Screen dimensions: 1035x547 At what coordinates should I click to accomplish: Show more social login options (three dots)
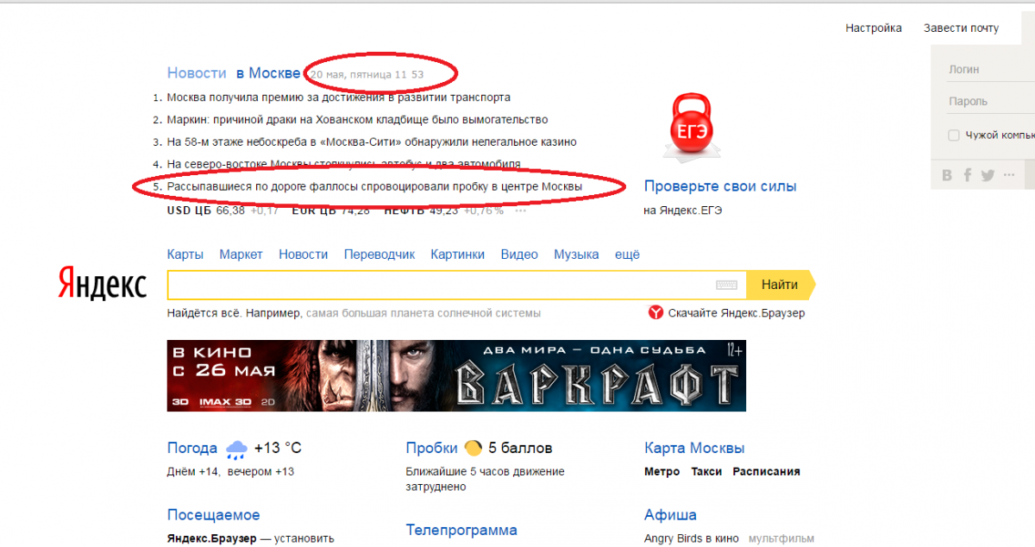click(x=1009, y=175)
